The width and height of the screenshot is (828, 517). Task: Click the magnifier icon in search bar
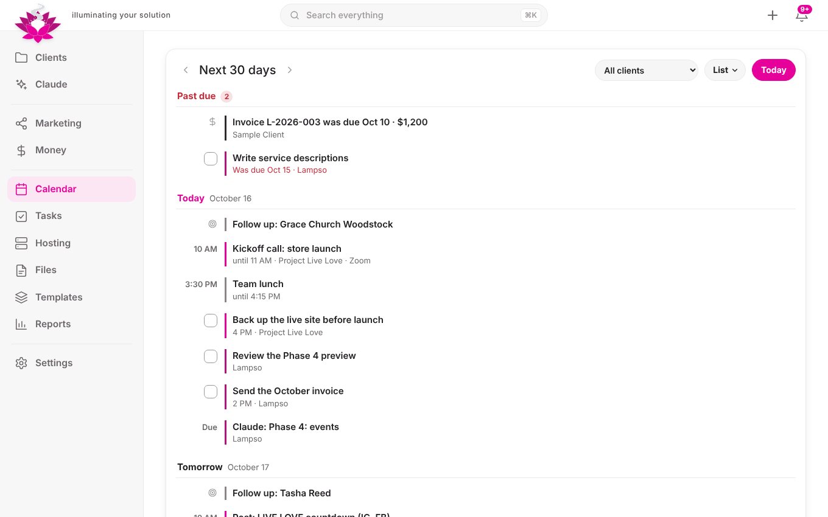coord(295,15)
